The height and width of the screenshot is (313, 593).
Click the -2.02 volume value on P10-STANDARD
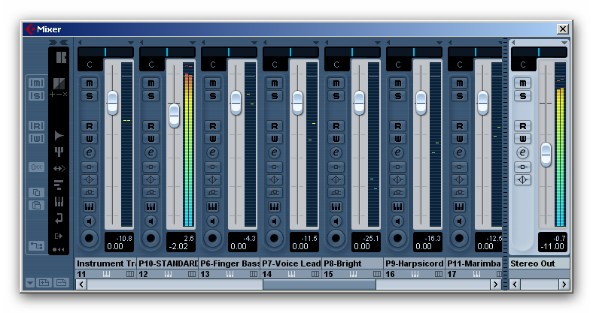click(178, 247)
